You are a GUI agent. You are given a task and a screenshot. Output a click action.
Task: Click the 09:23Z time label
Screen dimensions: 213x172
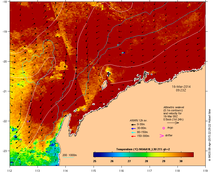[x=181, y=90]
